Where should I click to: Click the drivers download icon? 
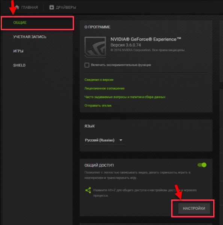point(52,7)
